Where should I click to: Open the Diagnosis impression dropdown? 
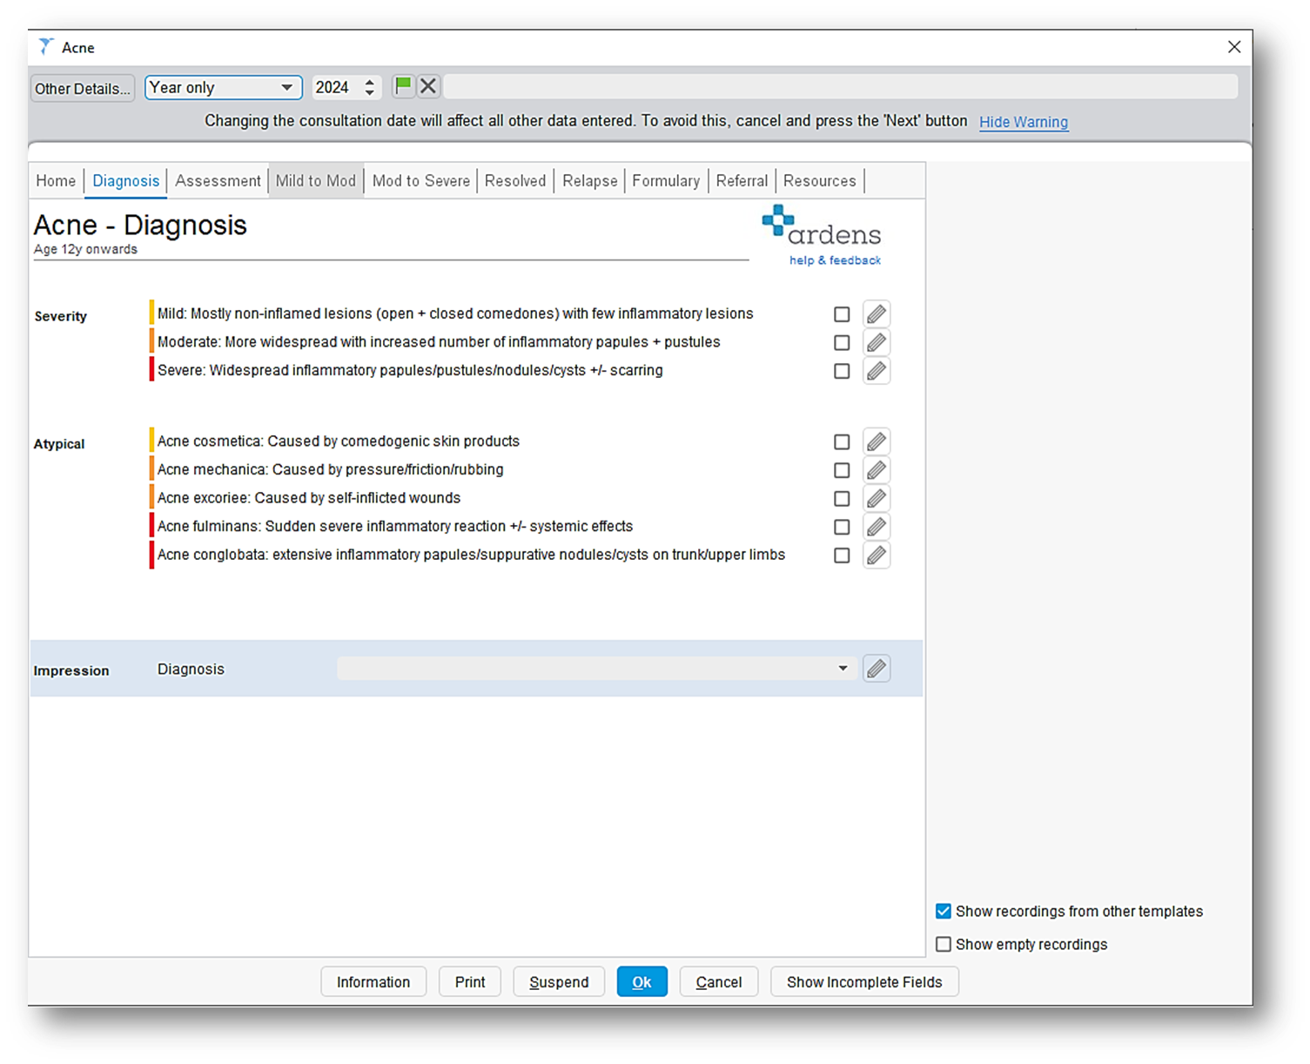click(x=595, y=669)
